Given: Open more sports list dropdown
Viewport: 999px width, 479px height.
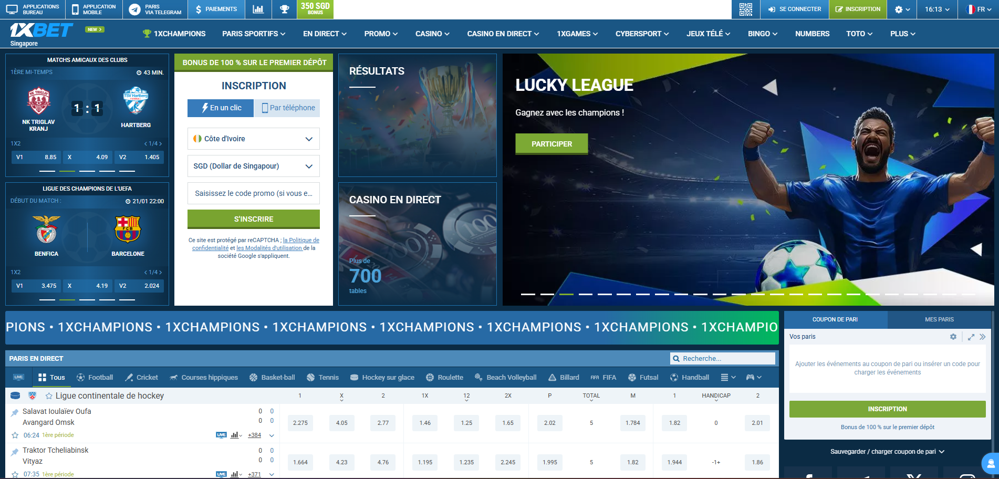Looking at the screenshot, I should 728,378.
